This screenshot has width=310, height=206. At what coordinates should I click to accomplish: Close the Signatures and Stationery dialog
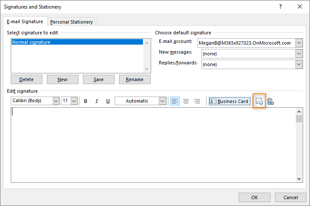click(x=300, y=6)
